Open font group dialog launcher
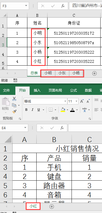Image resolution: width=102 pixels, height=213 pixels. (x=90, y=119)
